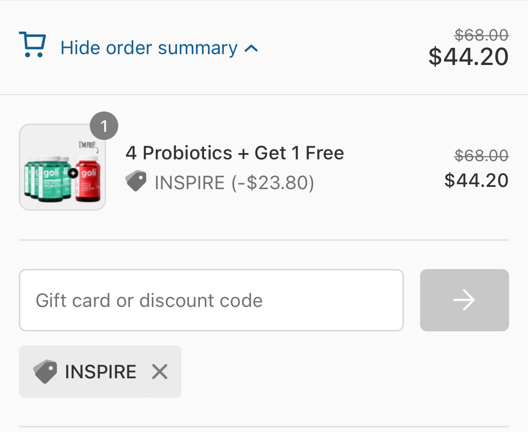Remove the INSPIRE discount code with X
528x432 pixels.
click(160, 372)
